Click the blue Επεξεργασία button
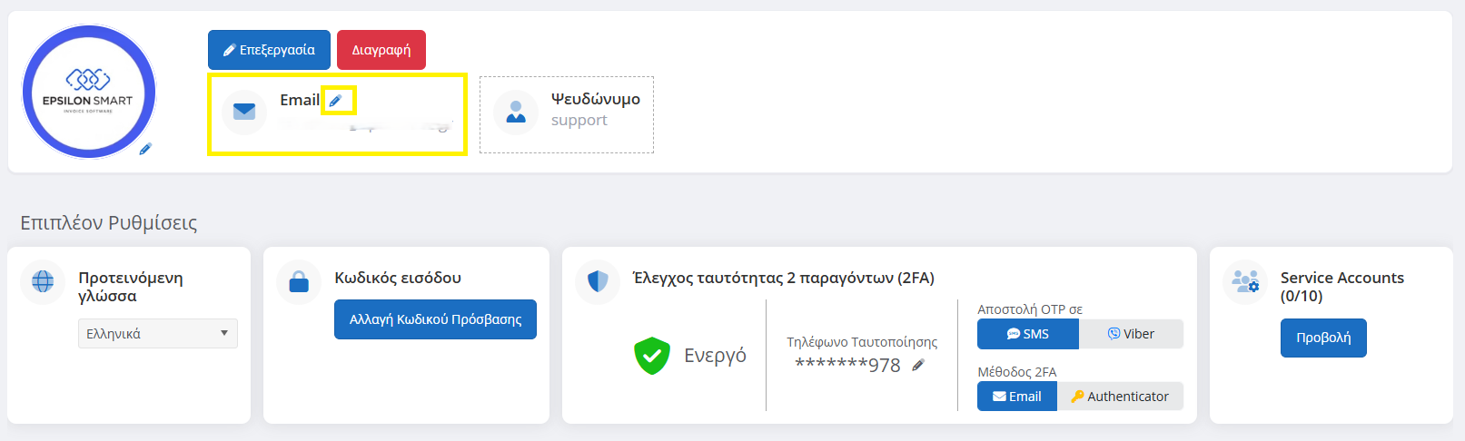This screenshot has height=441, width=1465. [269, 50]
